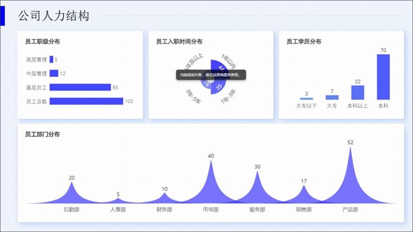Click the 公司人力结构 page title
This screenshot has width=413, height=232.
click(x=53, y=16)
